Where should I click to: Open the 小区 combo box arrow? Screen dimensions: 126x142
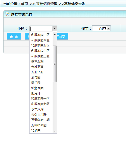point(55,28)
